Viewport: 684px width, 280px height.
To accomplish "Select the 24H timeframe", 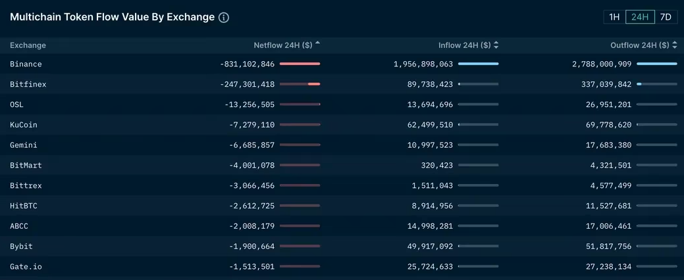I will [x=640, y=17].
